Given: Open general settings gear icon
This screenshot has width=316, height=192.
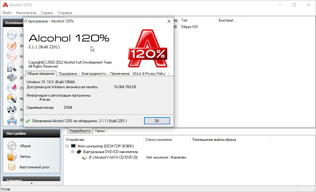Looking at the screenshot, I should (x=12, y=146).
